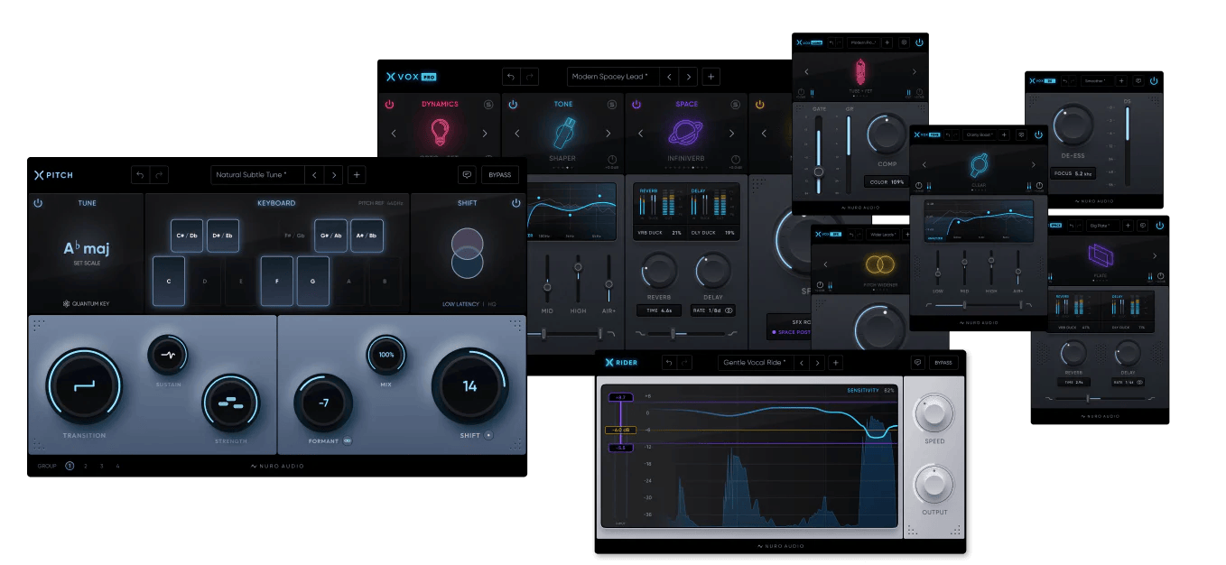The width and height of the screenshot is (1226, 565).
Task: Click the Output knob in Rider
Action: [934, 485]
